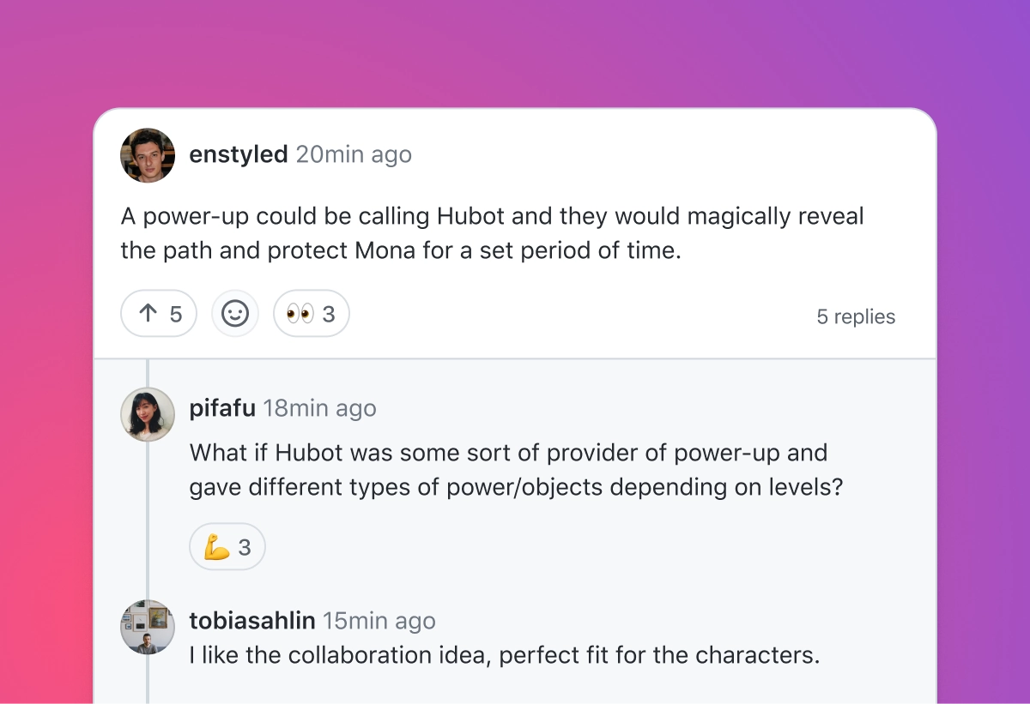Expand the 5 replies thread
The height and width of the screenshot is (704, 1030).
tap(856, 316)
